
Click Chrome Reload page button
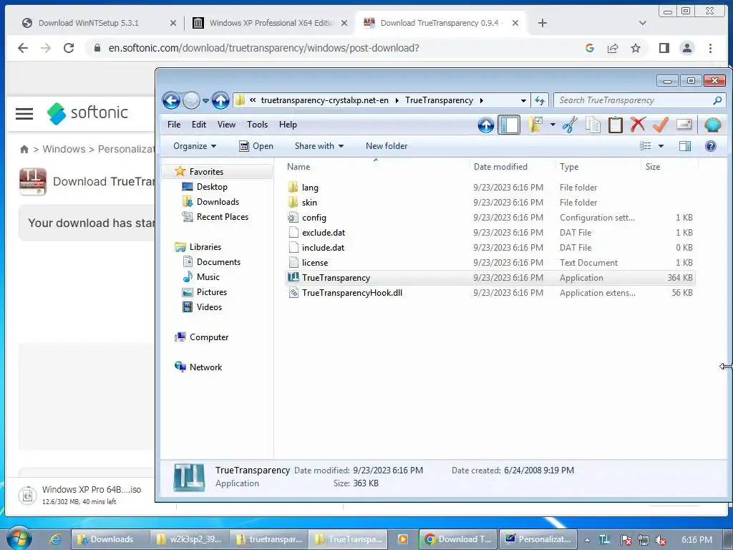[69, 48]
